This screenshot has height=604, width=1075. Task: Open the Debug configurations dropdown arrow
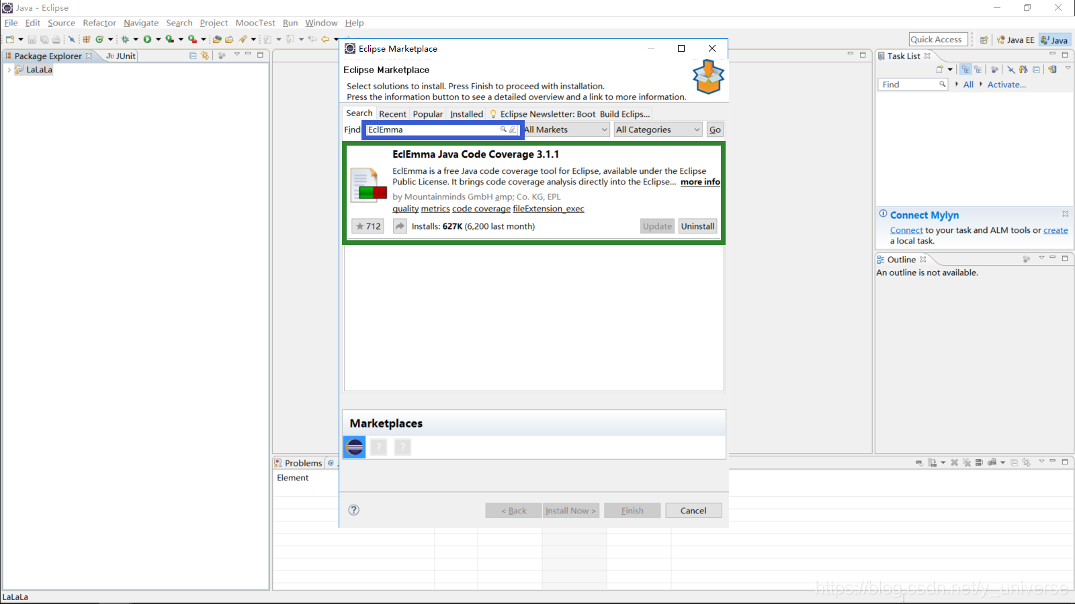[136, 40]
